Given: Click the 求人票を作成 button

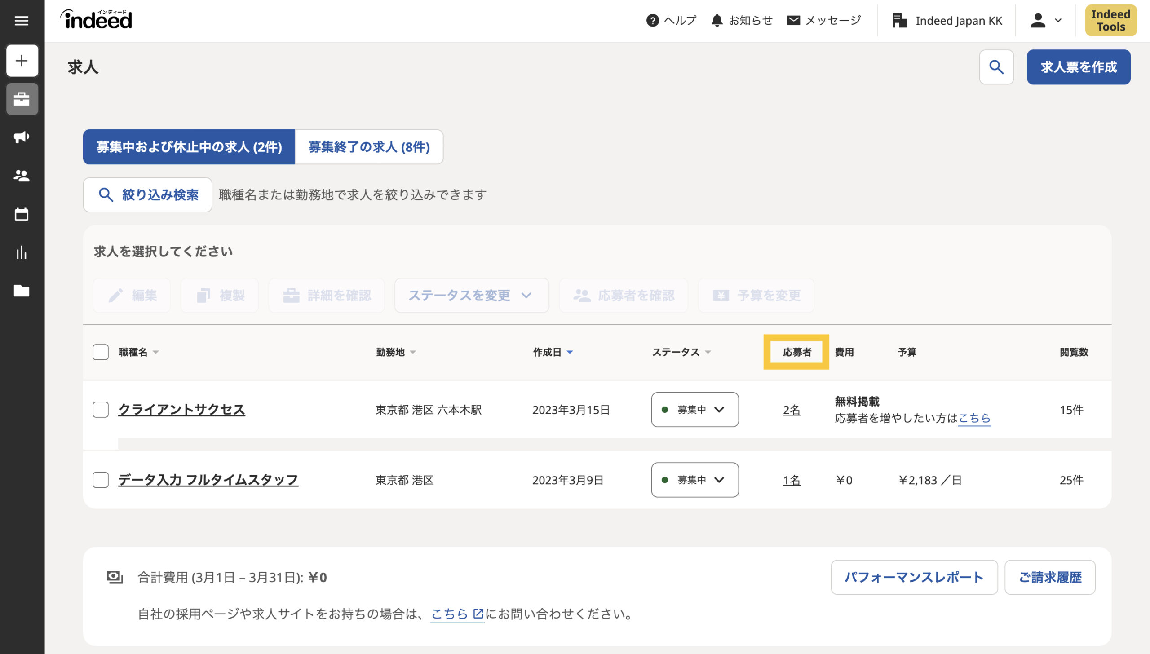Looking at the screenshot, I should click(1078, 67).
